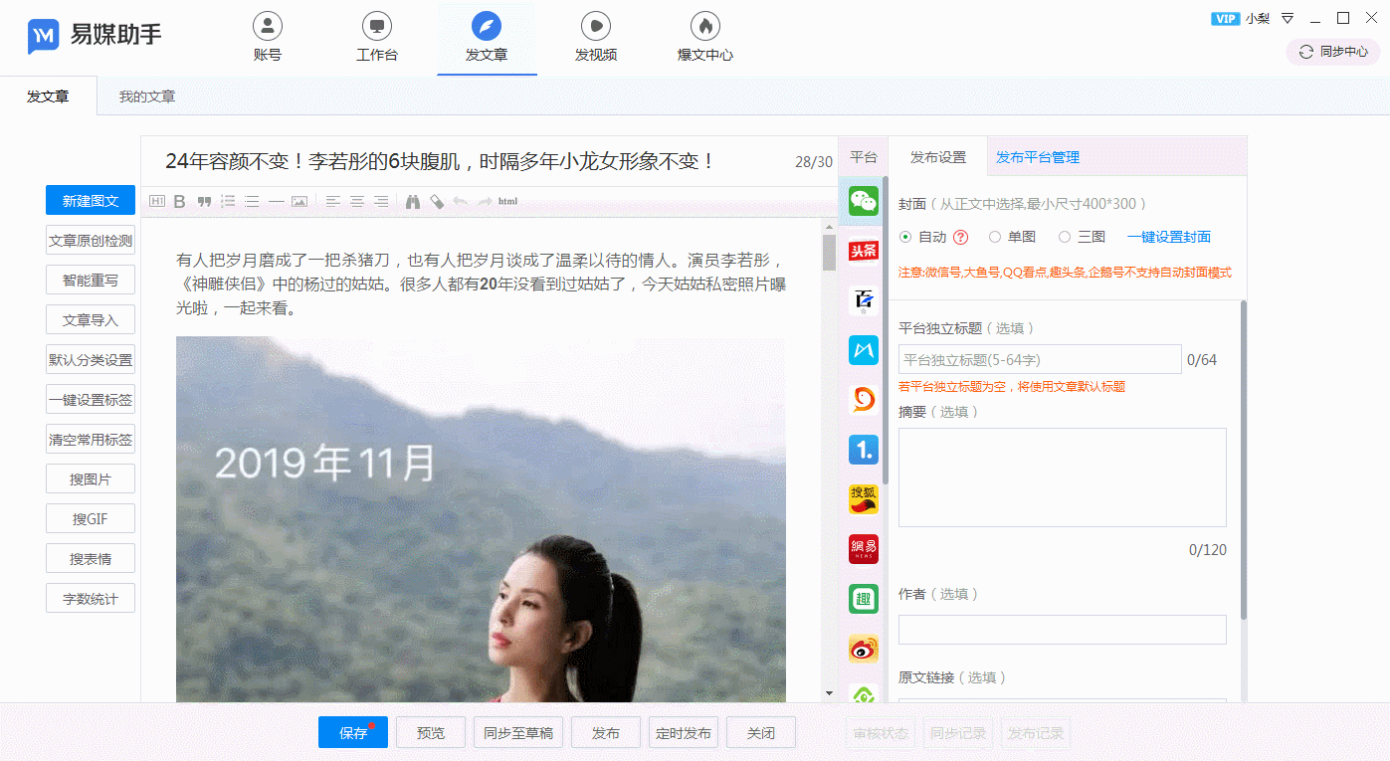Undo the last edit
The height and width of the screenshot is (761, 1390).
coord(460,201)
